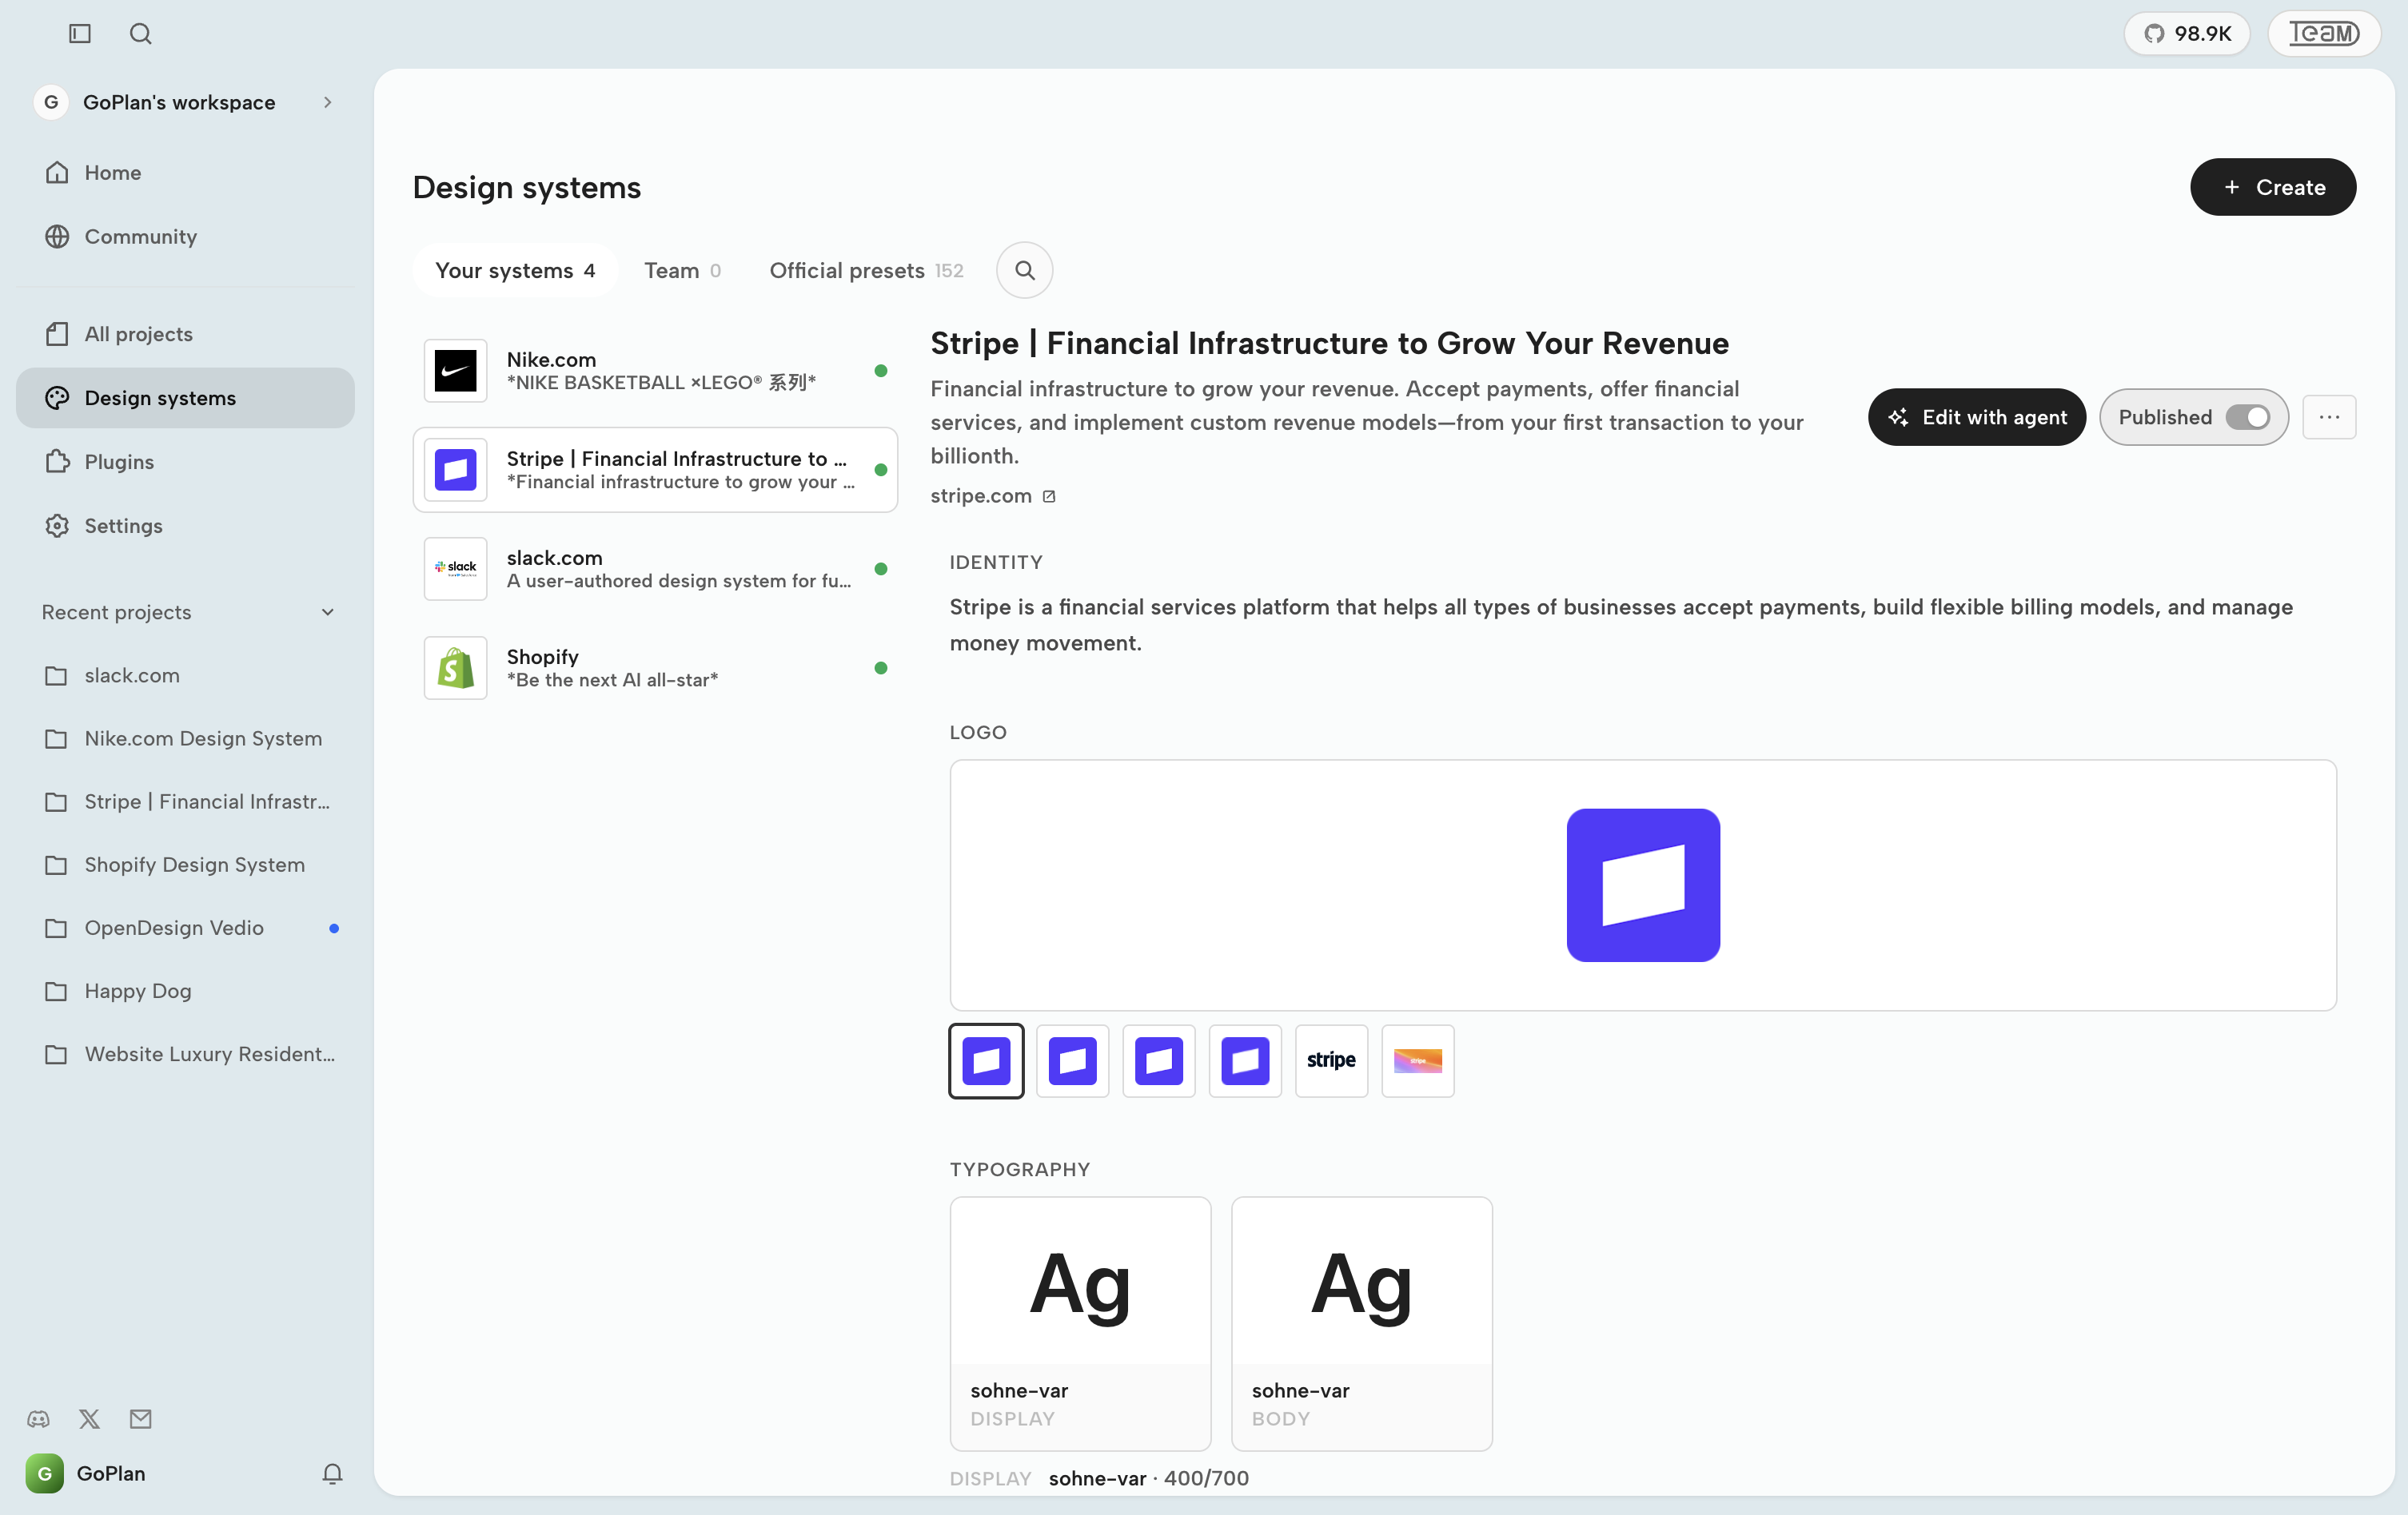2408x1515 pixels.
Task: Open notifications bell icon
Action: point(333,1474)
